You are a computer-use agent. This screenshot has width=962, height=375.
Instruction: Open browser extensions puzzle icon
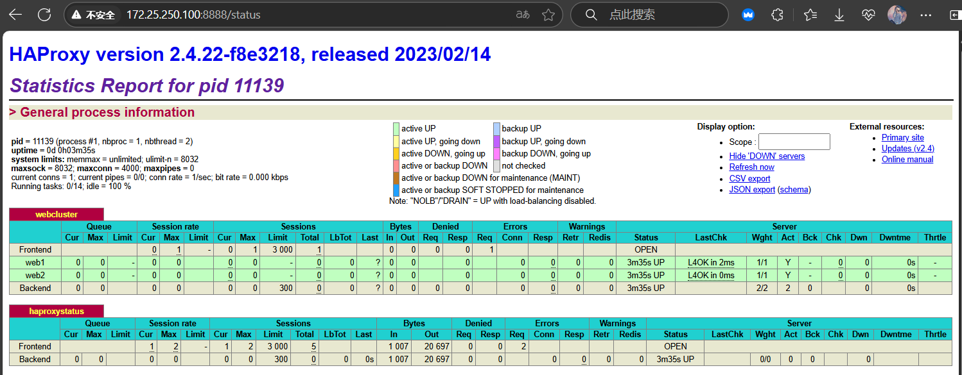778,15
